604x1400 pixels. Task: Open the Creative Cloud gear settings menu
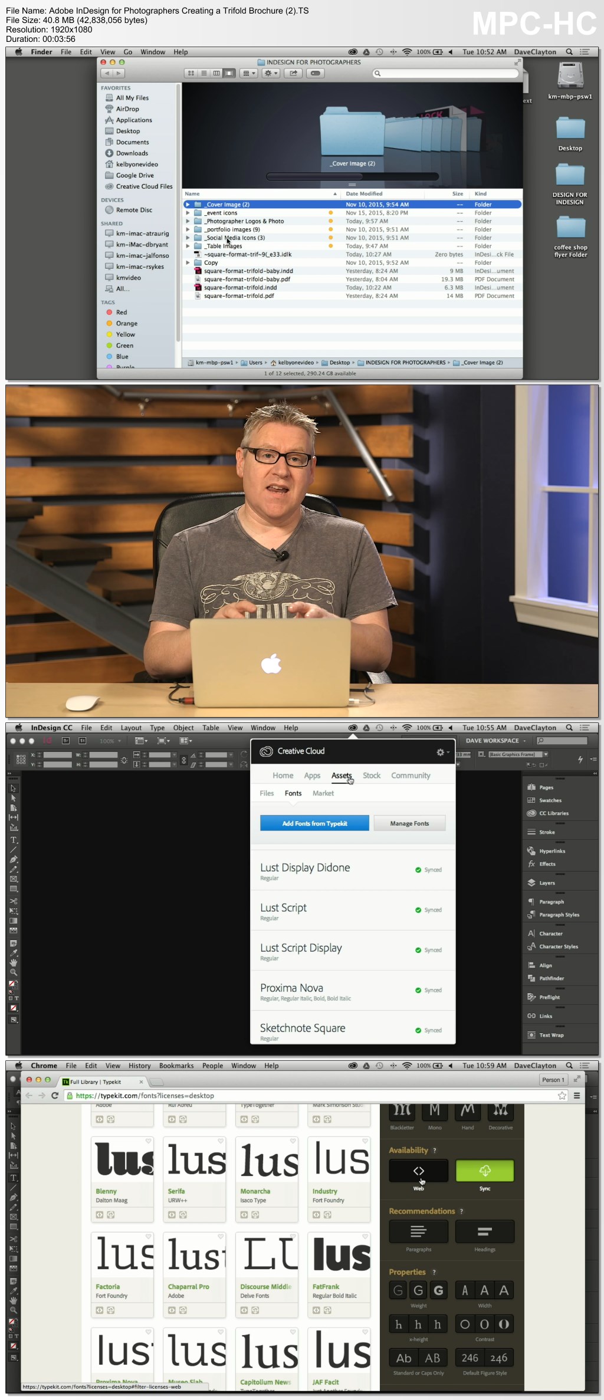[x=442, y=752]
